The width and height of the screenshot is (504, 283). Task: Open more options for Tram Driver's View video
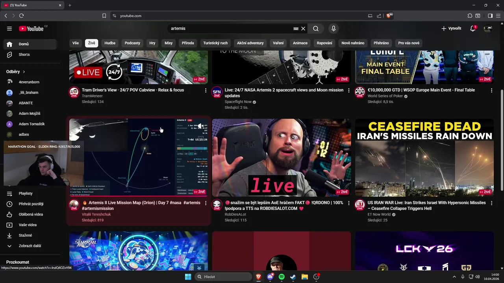[x=206, y=90]
